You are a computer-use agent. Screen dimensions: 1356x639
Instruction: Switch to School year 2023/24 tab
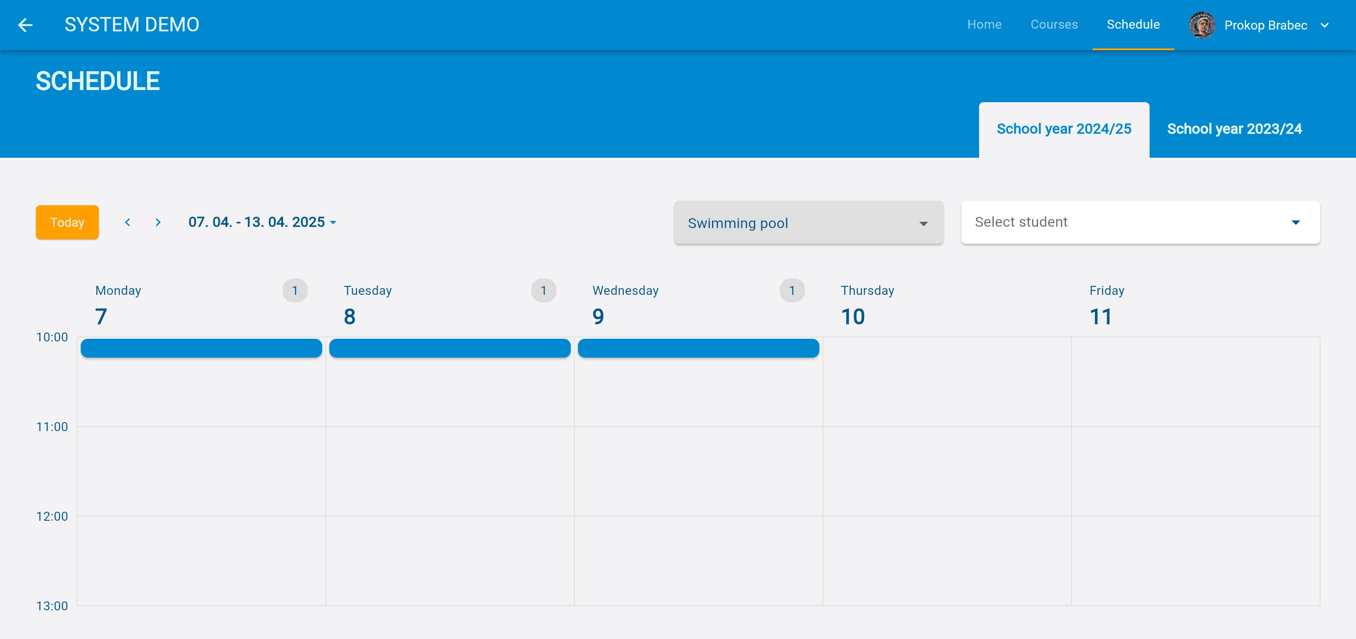pyautogui.click(x=1234, y=130)
